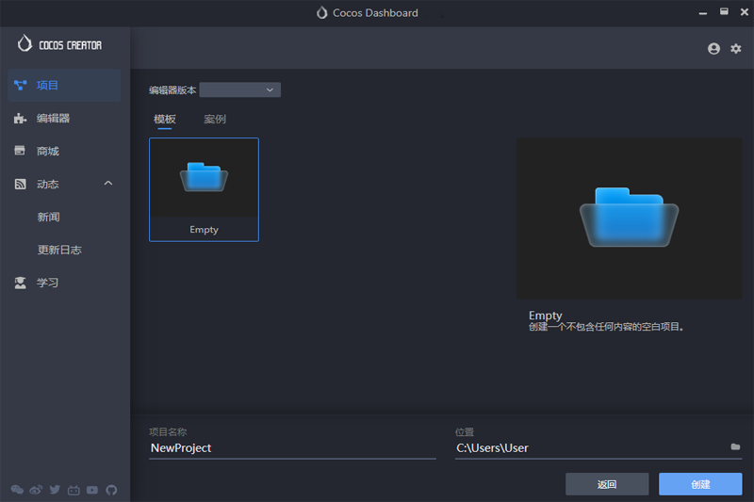Collapse the 动态 section chevron
The width and height of the screenshot is (754, 502).
107,184
